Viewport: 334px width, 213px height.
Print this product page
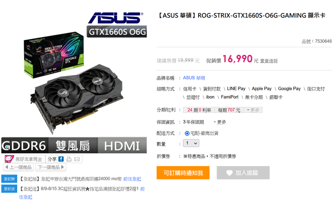[x=69, y=159]
